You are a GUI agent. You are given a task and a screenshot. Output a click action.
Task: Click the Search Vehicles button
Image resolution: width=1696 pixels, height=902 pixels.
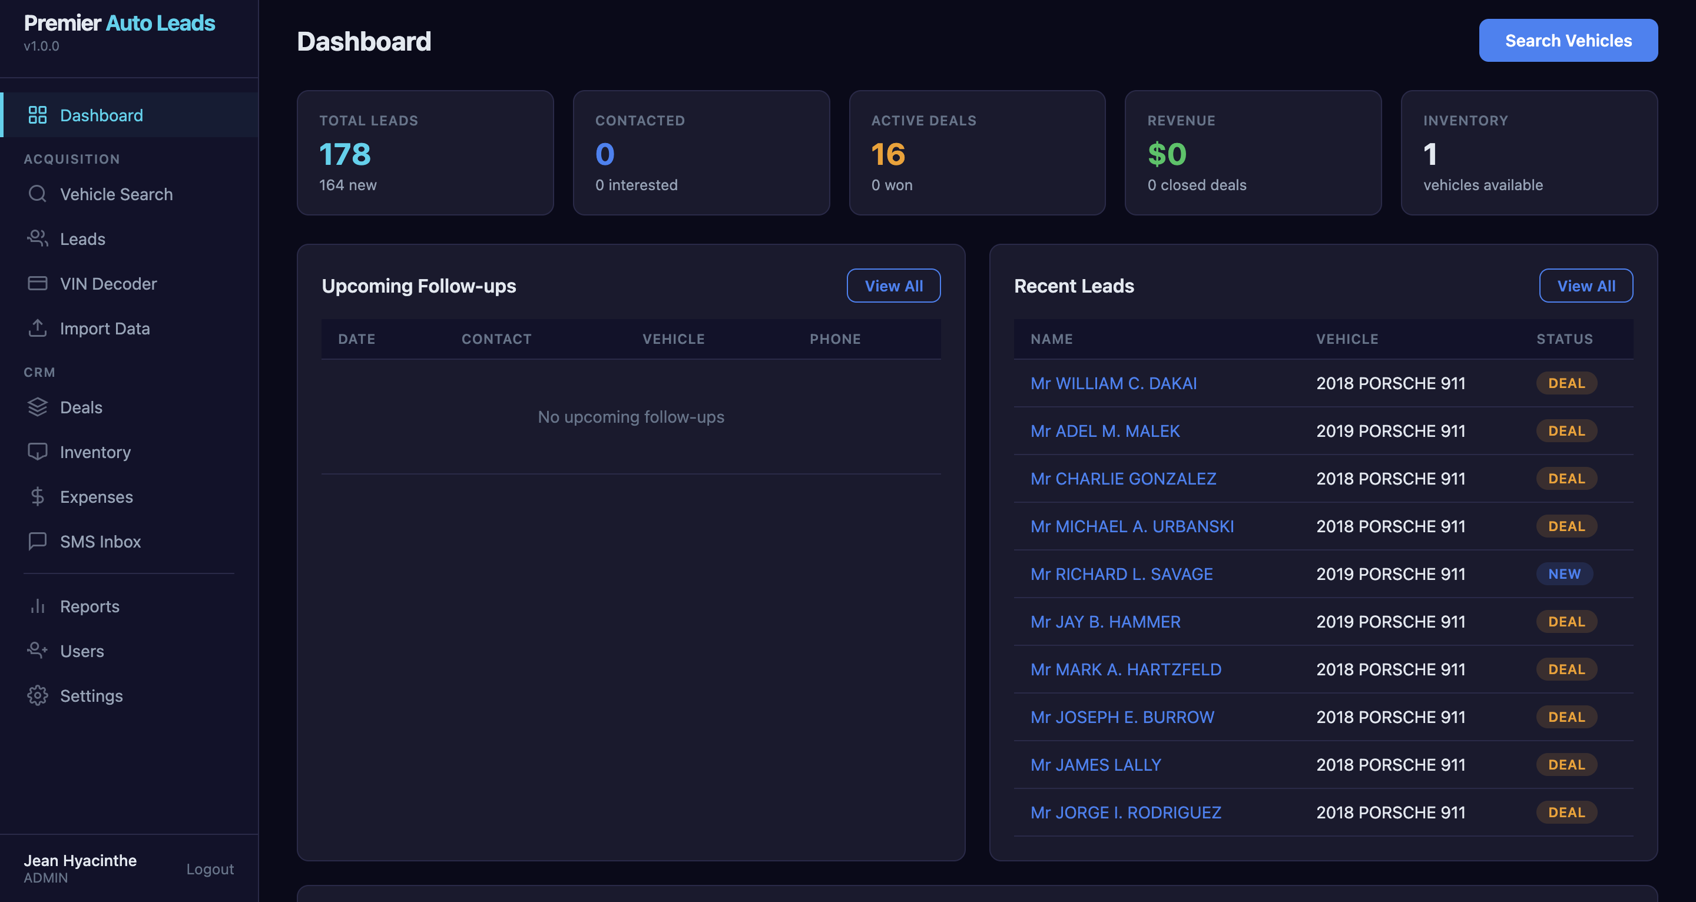click(1568, 40)
